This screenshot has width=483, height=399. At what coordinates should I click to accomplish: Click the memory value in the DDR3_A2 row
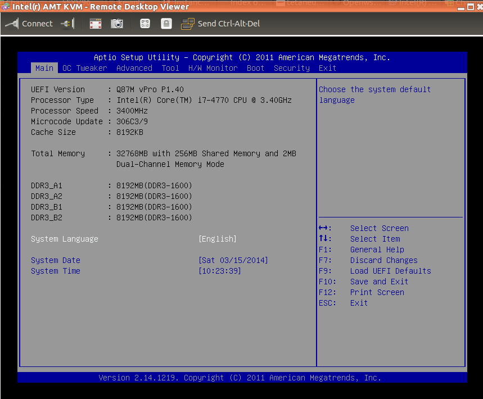(154, 197)
